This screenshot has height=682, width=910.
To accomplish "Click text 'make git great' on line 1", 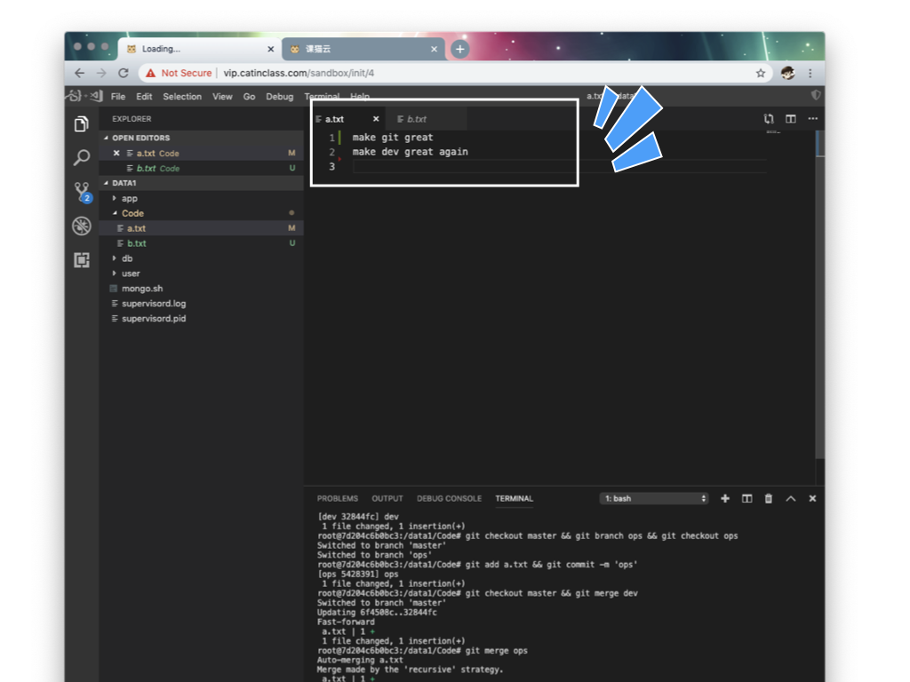I will (392, 138).
